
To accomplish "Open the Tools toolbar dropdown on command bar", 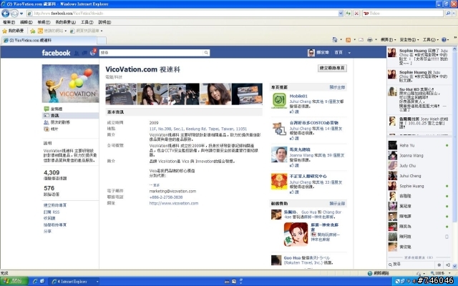I will 431,40.
